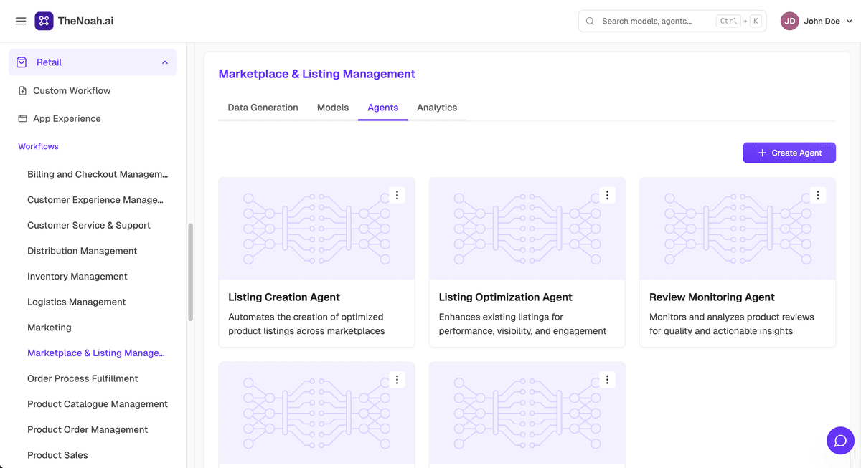The height and width of the screenshot is (468, 861).
Task: Click the Review Monitoring Agent title
Action: point(712,297)
